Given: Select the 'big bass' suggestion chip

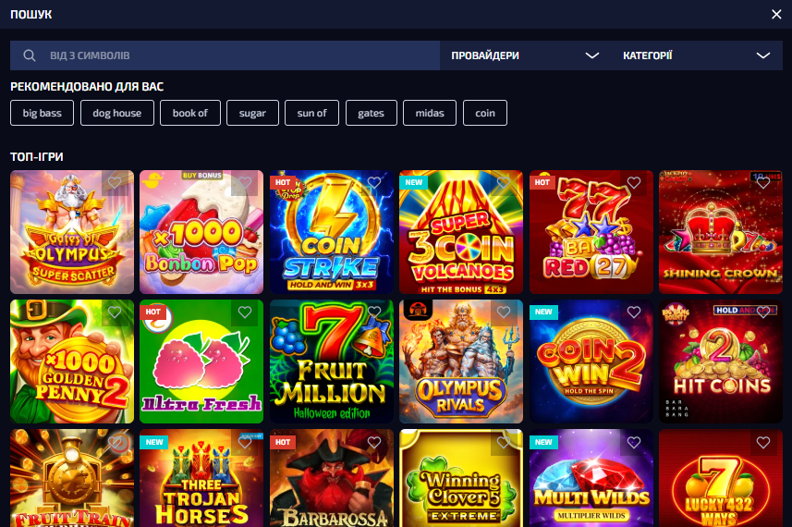Looking at the screenshot, I should tap(42, 113).
